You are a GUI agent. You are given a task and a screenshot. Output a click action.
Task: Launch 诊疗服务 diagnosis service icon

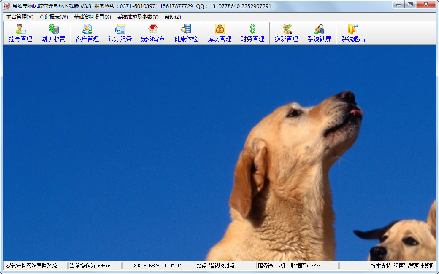coord(120,33)
